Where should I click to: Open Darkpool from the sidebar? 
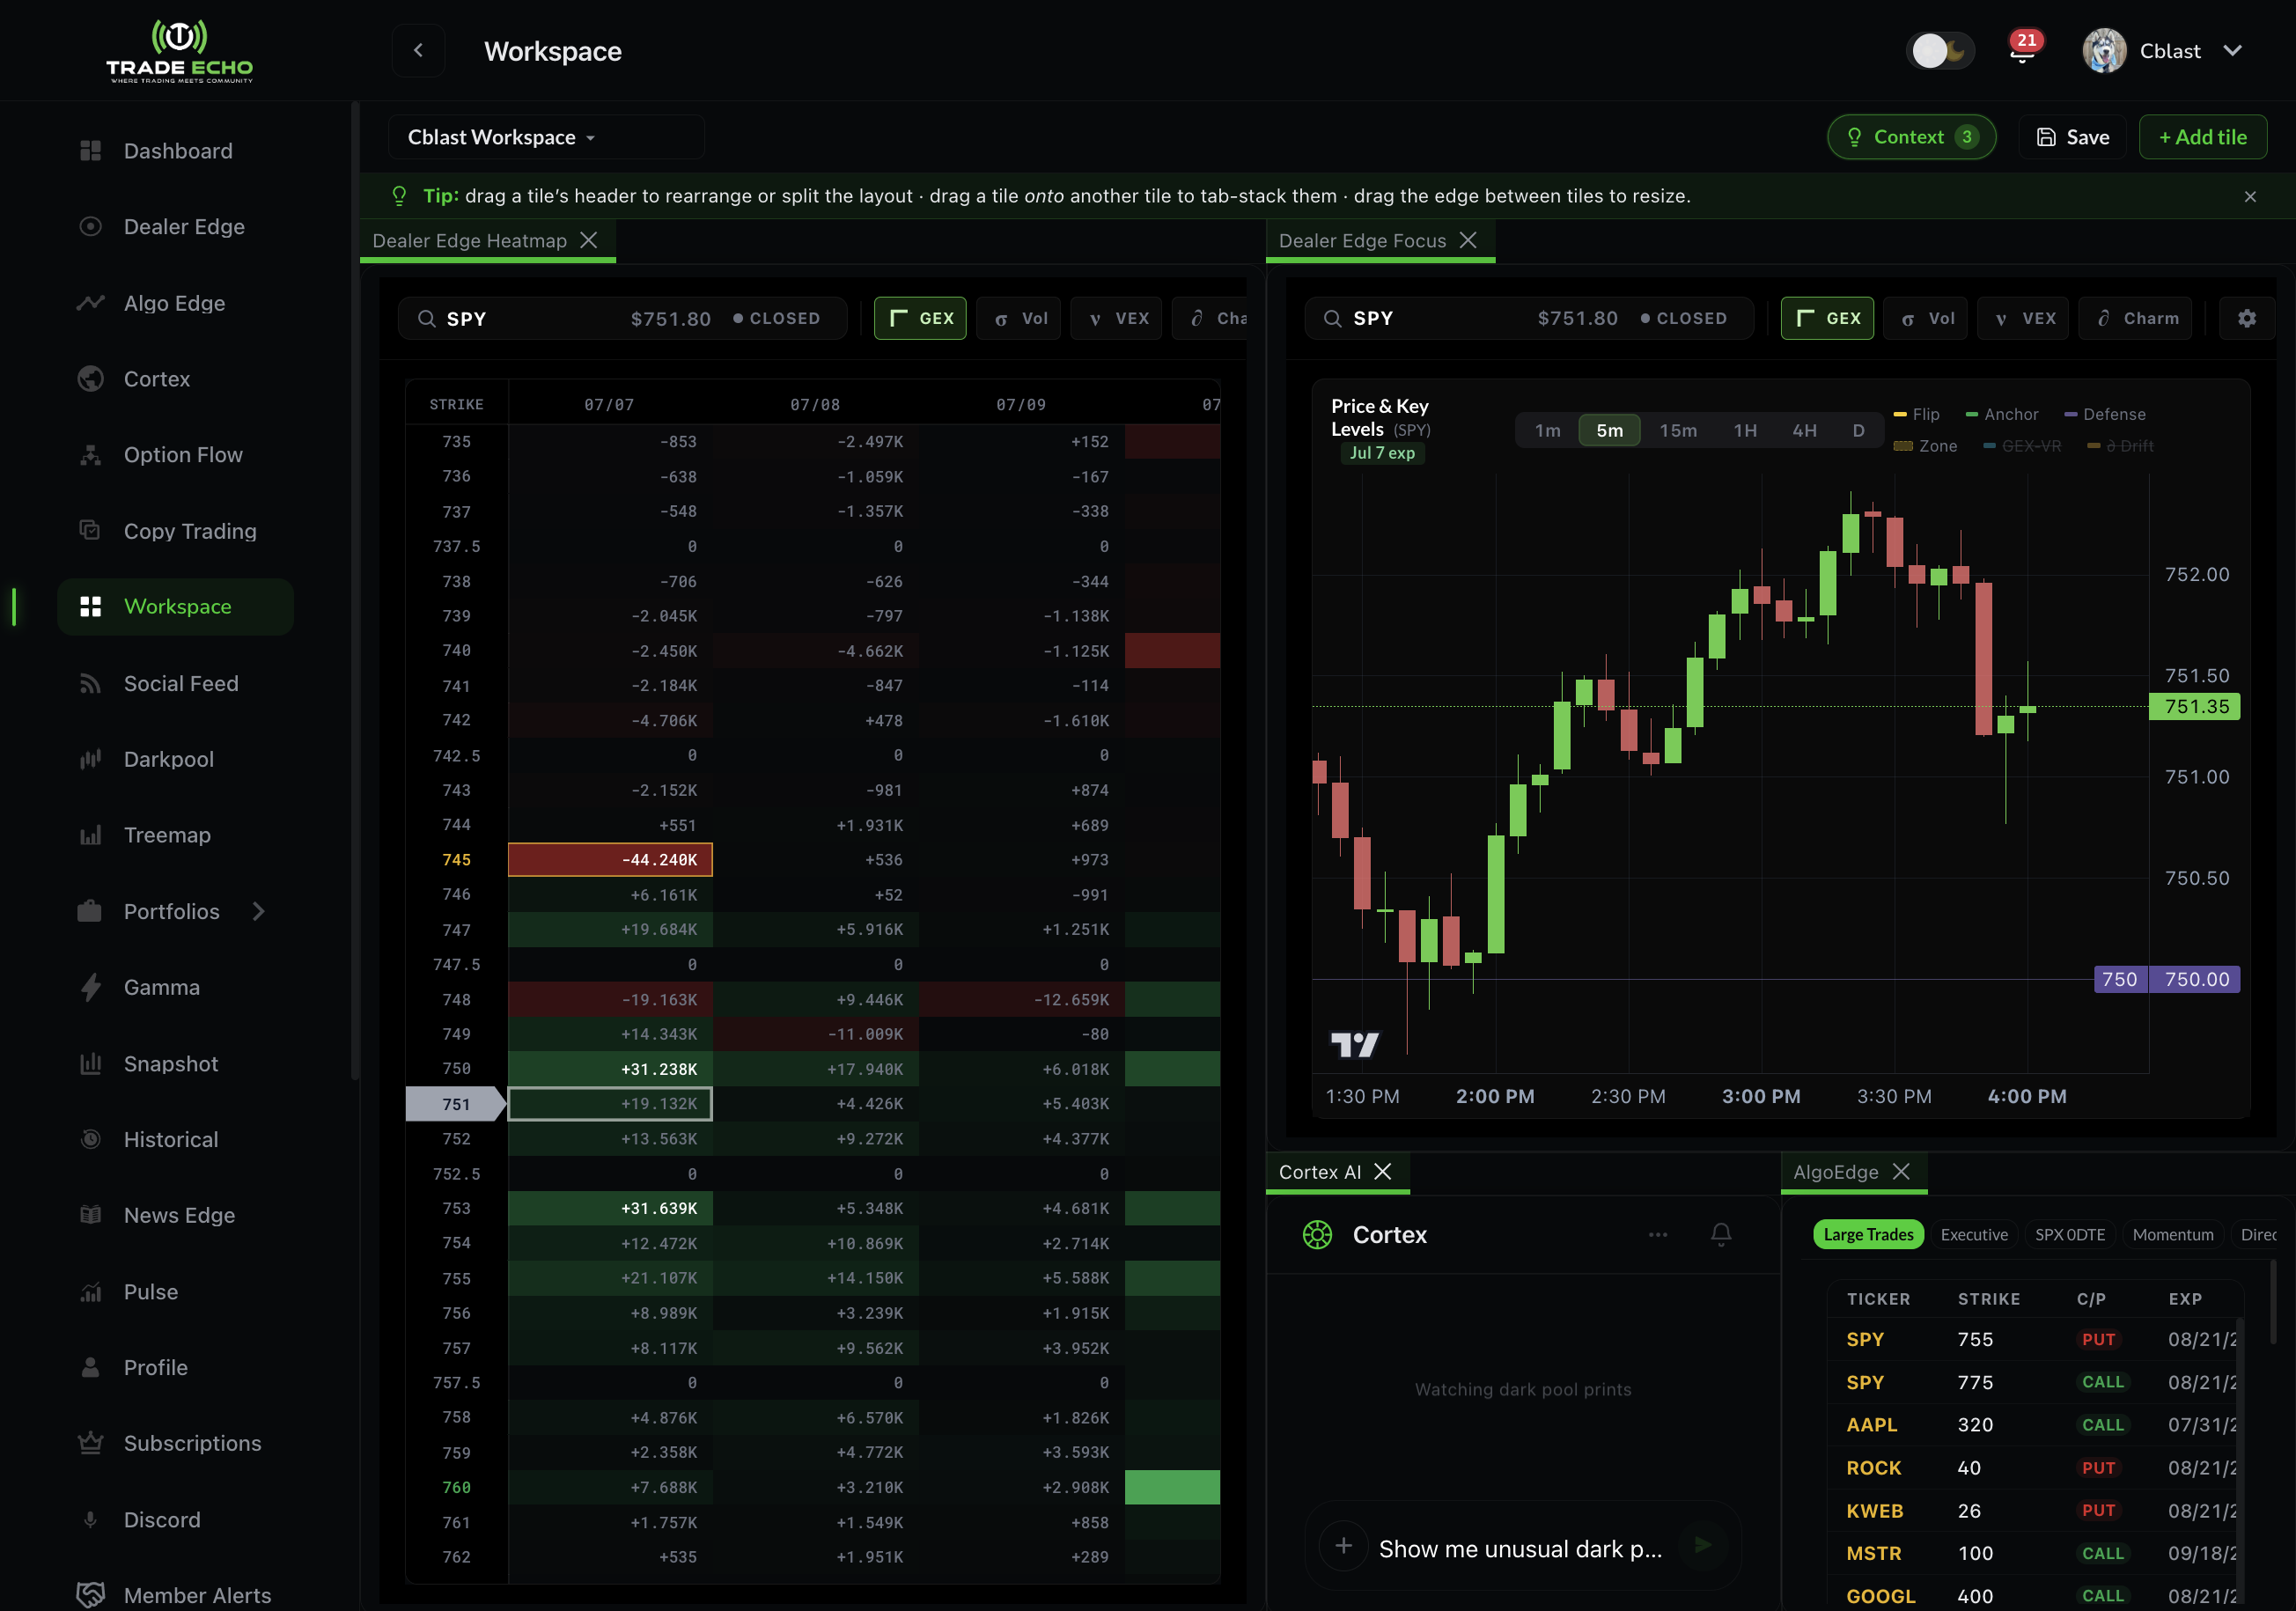(x=168, y=759)
